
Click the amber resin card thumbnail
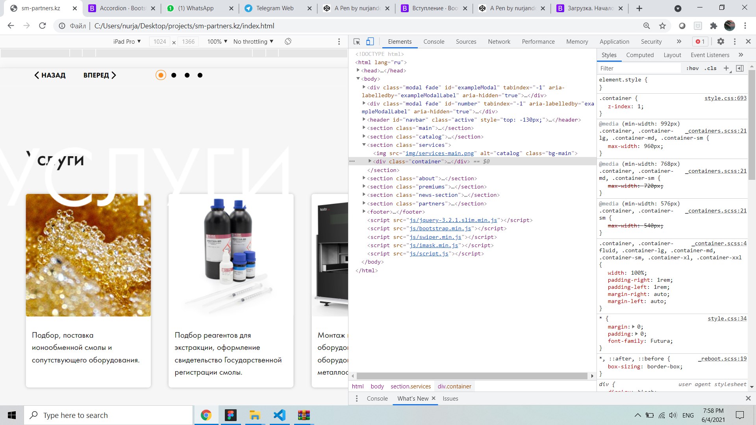tap(88, 255)
